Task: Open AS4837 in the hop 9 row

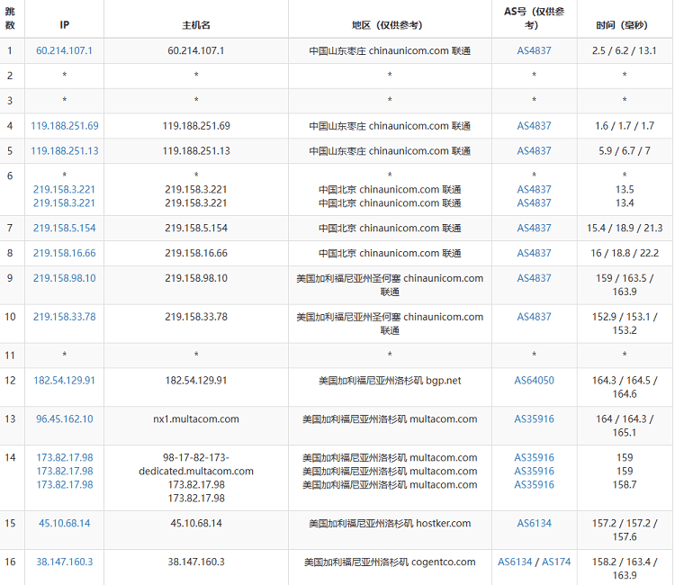Action: click(x=534, y=278)
